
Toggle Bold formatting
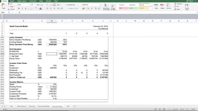[19, 8]
